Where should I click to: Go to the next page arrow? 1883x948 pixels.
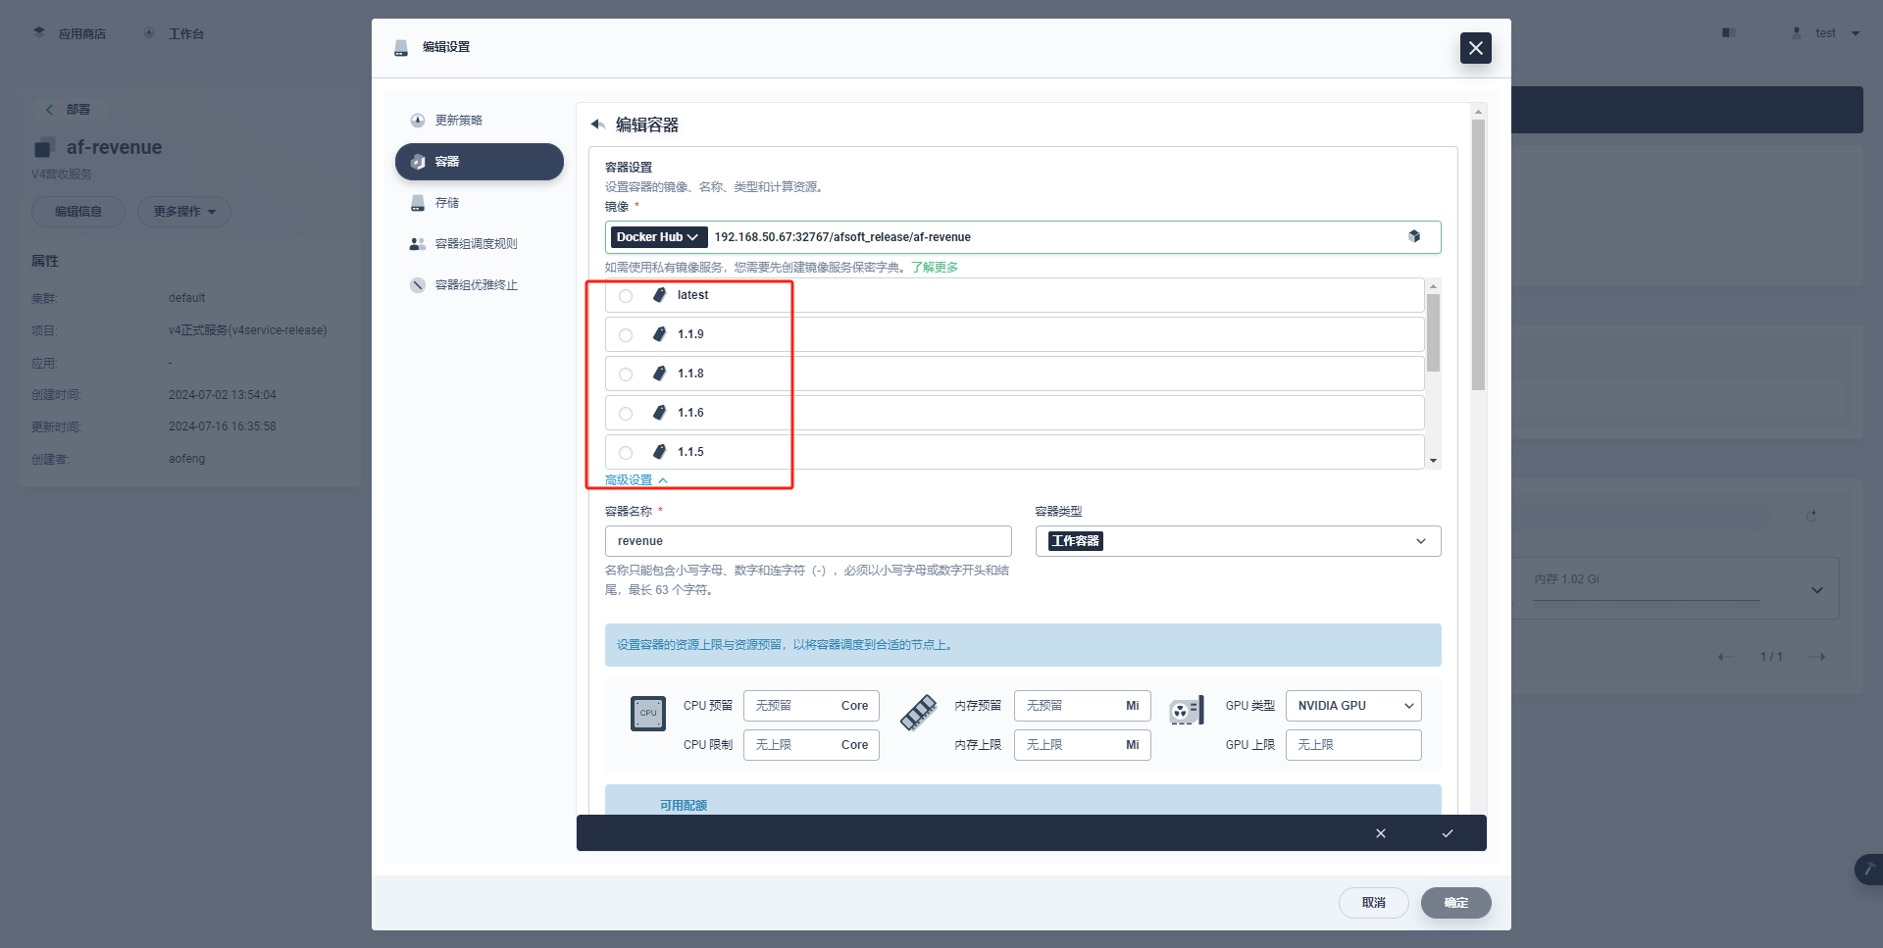point(1818,657)
